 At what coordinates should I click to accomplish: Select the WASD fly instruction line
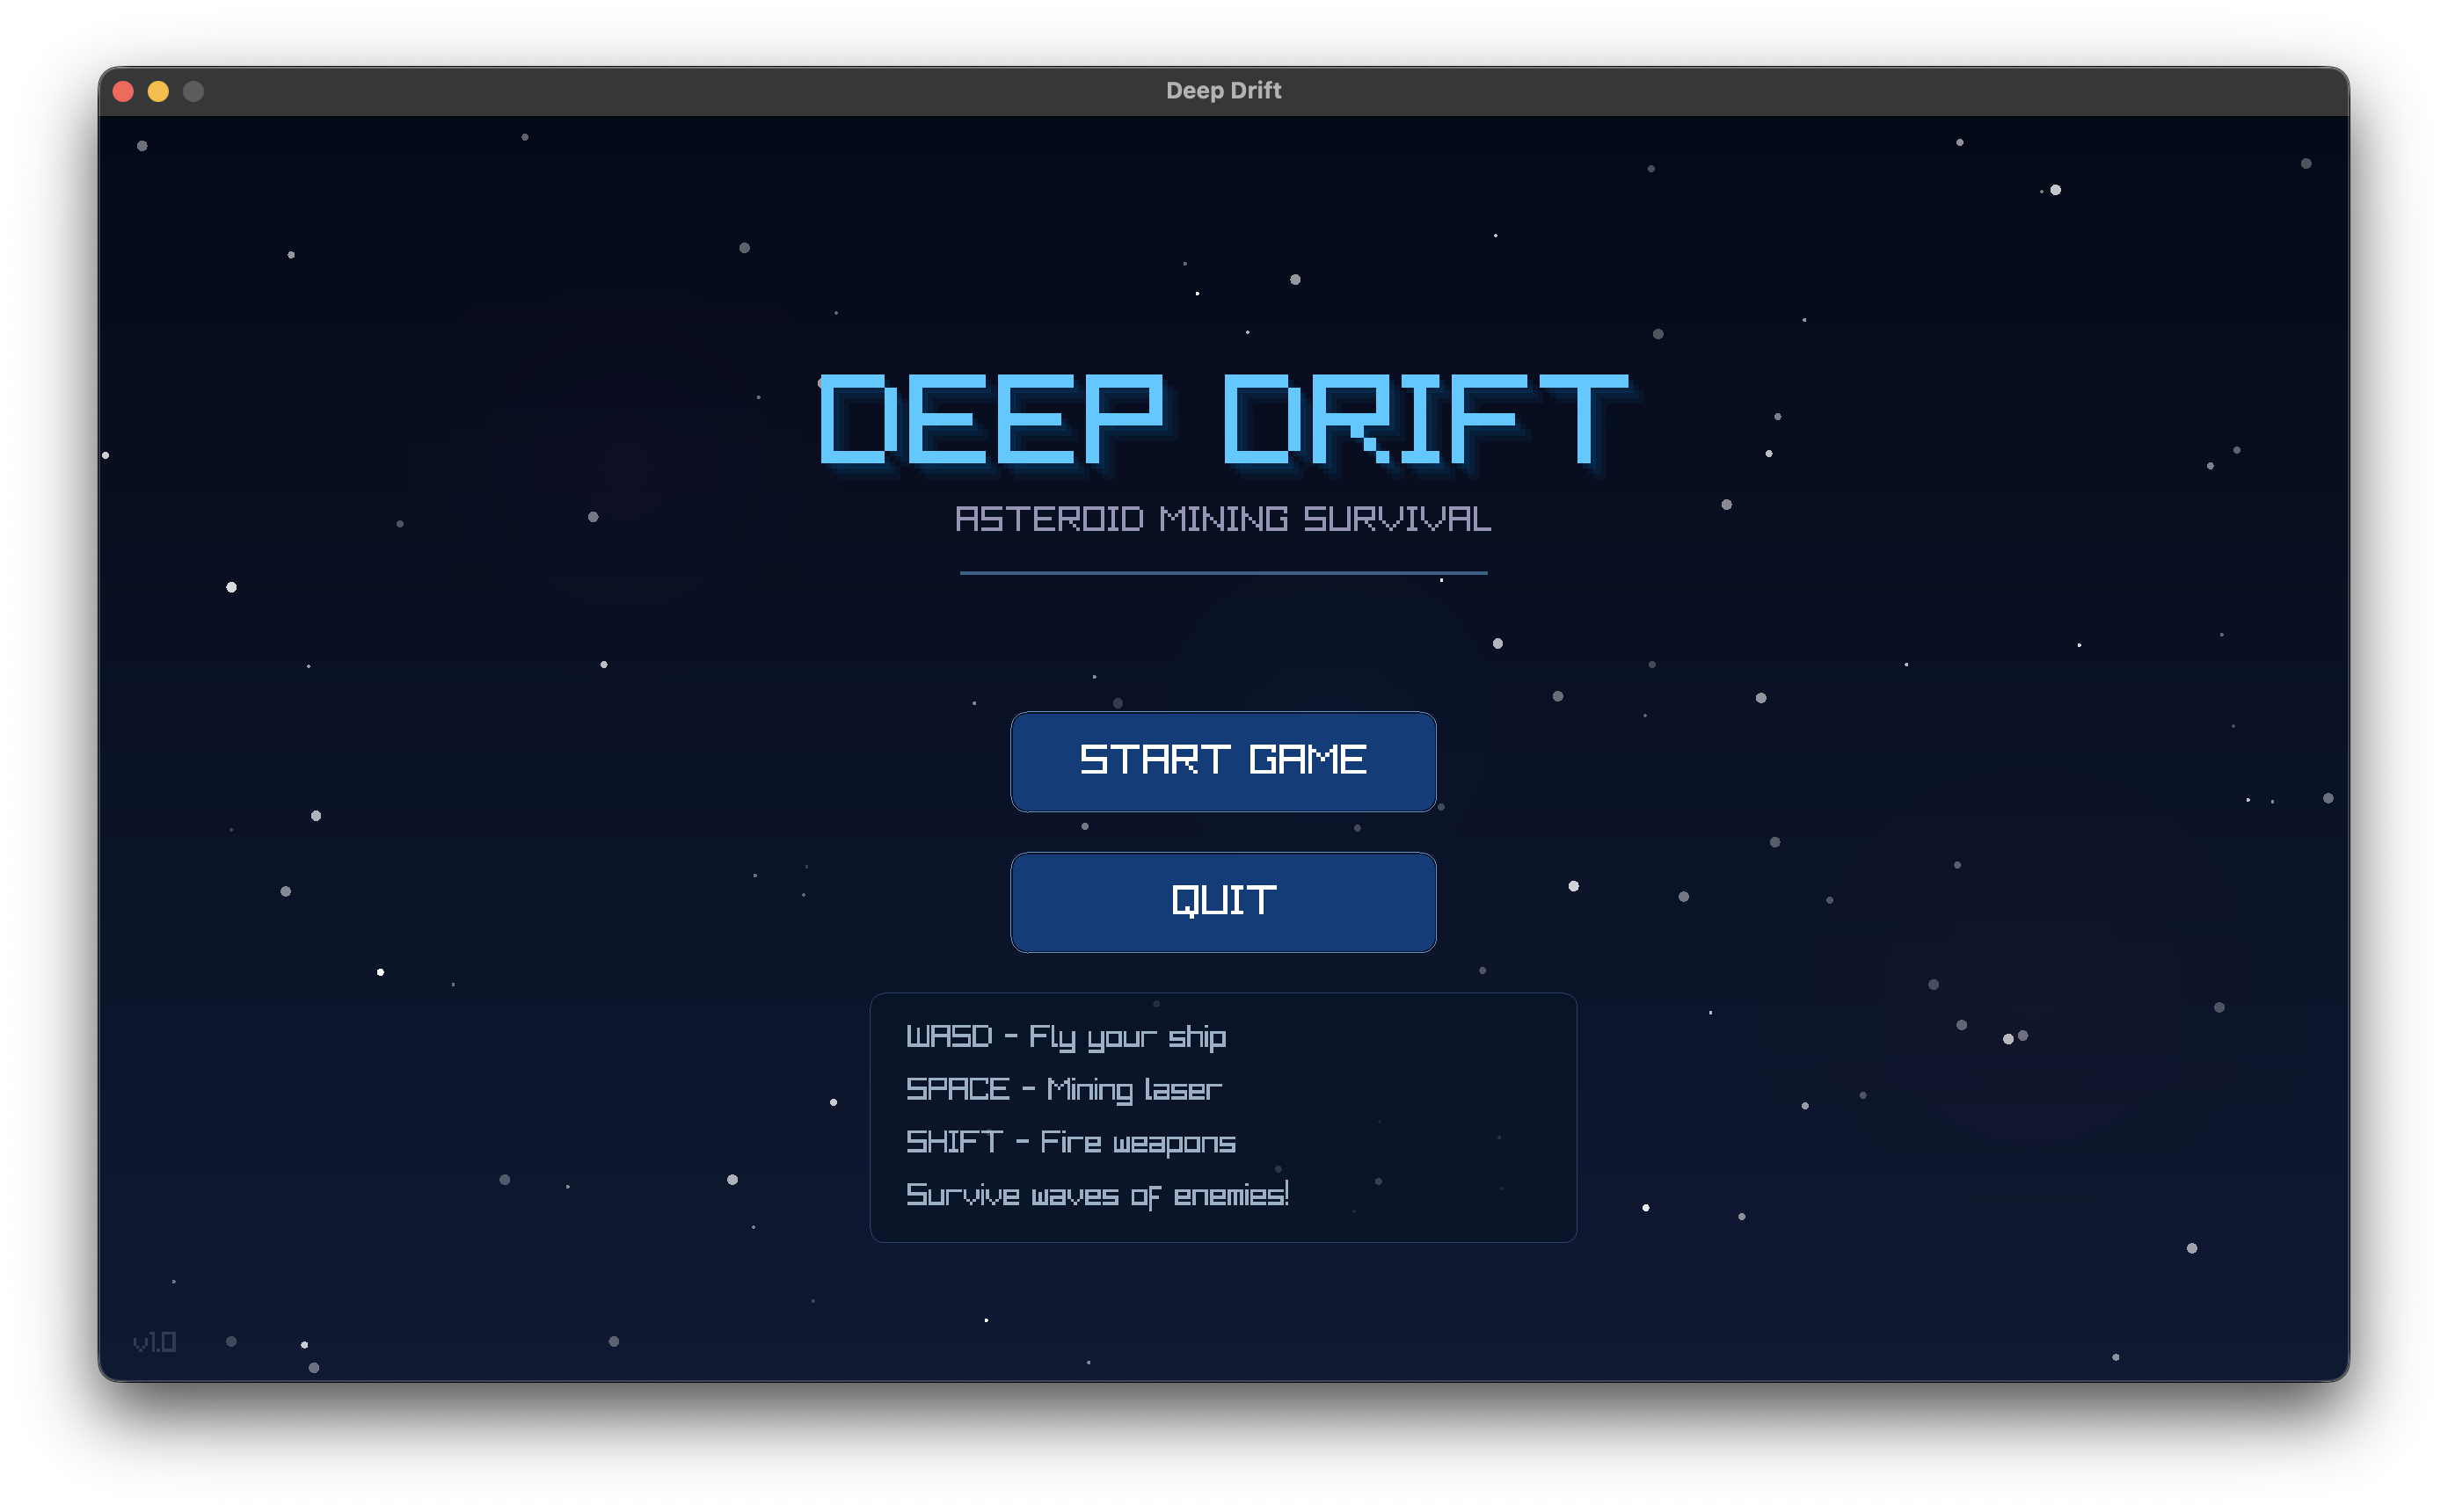(1066, 1037)
